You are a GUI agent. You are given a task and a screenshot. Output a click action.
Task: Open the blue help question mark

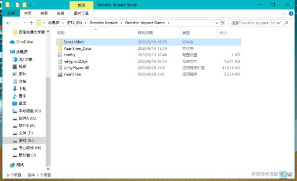click(x=291, y=14)
